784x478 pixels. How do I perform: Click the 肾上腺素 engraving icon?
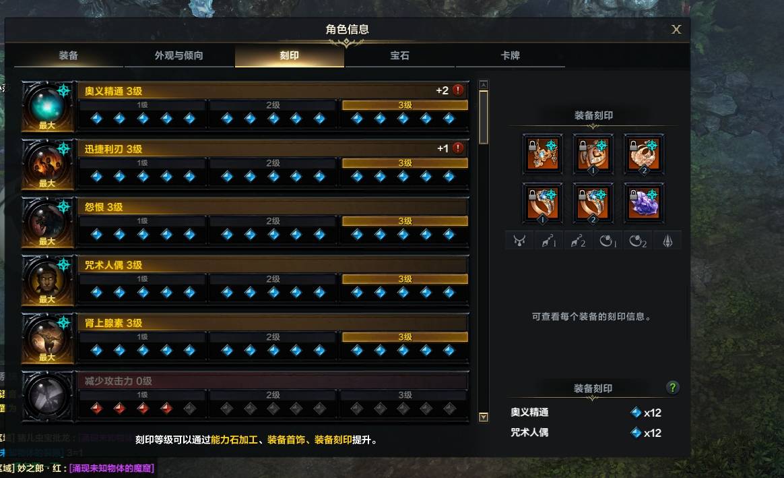click(48, 338)
